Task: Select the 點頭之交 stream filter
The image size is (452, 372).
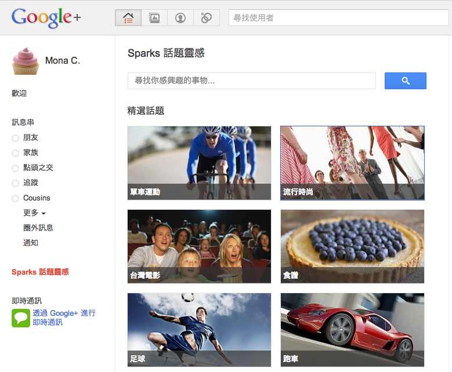Action: coord(38,167)
